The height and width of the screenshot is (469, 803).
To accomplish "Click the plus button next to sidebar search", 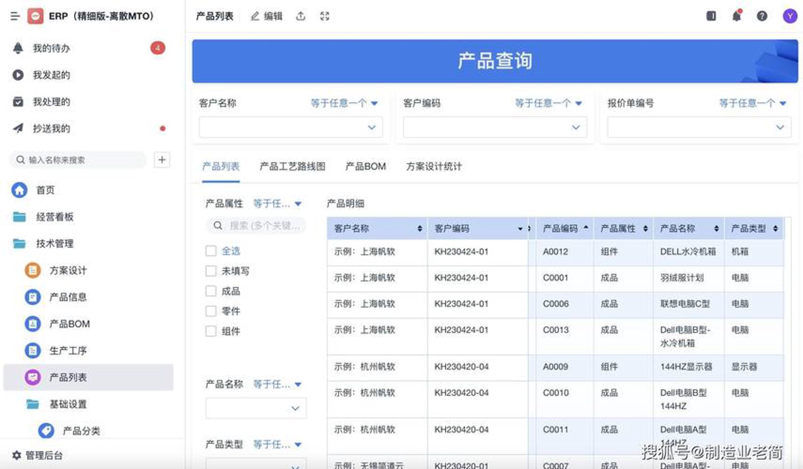I will pos(162,160).
